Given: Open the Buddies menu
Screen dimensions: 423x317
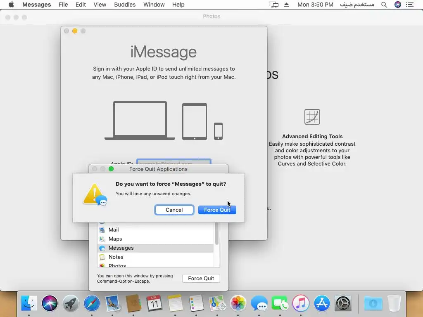Looking at the screenshot, I should (x=125, y=5).
